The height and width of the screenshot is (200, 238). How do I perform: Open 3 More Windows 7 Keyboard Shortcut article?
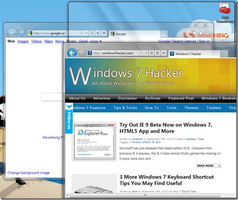pyautogui.click(x=167, y=180)
